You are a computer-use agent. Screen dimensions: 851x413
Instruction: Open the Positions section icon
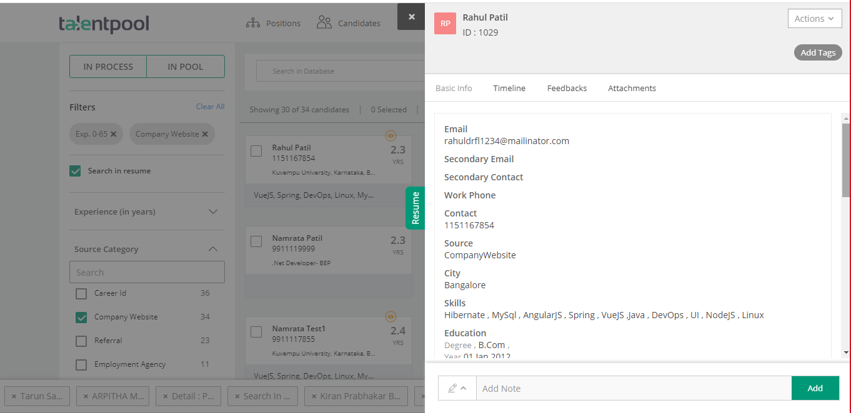click(x=254, y=22)
